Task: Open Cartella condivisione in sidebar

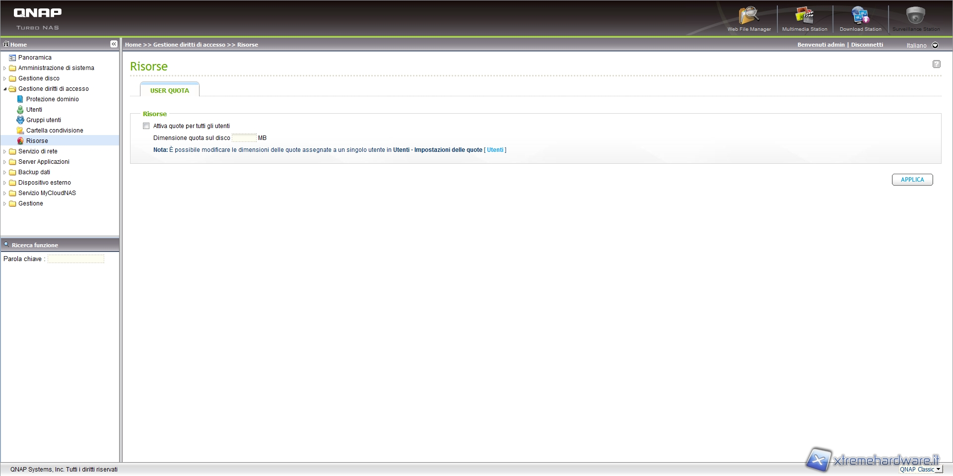Action: coord(55,131)
